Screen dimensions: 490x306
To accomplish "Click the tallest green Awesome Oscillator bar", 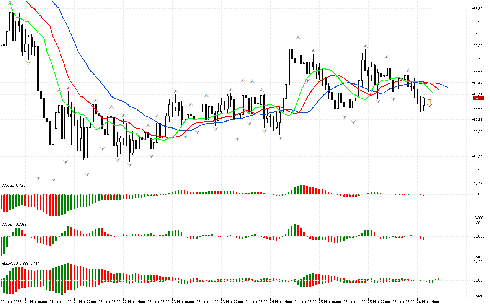I will (301, 190).
